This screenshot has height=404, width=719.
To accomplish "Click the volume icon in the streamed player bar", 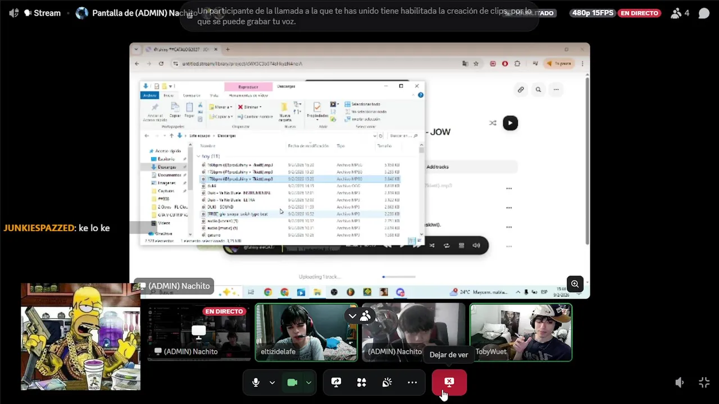I will coord(476,245).
